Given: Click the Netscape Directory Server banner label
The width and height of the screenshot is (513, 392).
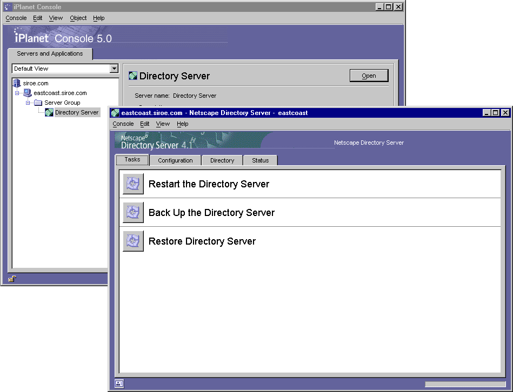Looking at the screenshot, I should click(x=369, y=143).
